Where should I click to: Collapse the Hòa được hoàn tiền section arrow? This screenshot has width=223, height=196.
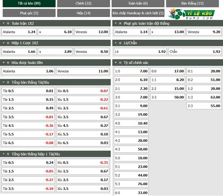pyautogui.click(x=4, y=63)
